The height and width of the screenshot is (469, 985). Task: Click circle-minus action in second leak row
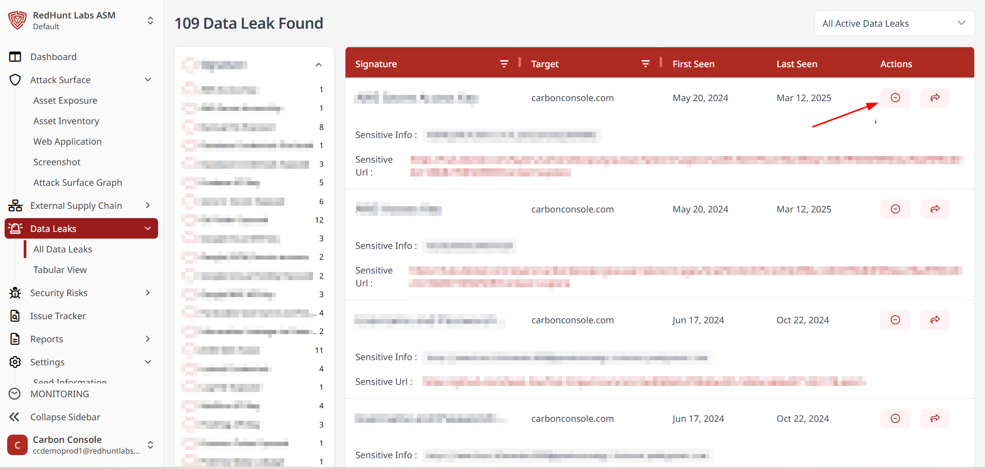(x=895, y=209)
